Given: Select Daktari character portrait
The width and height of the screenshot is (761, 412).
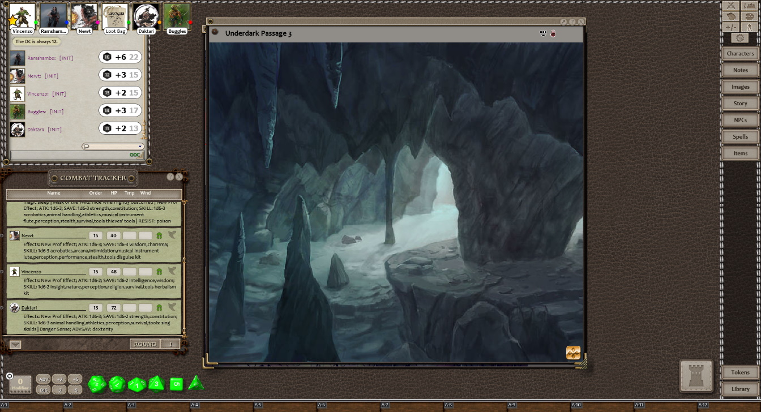Looking at the screenshot, I should pos(146,16).
